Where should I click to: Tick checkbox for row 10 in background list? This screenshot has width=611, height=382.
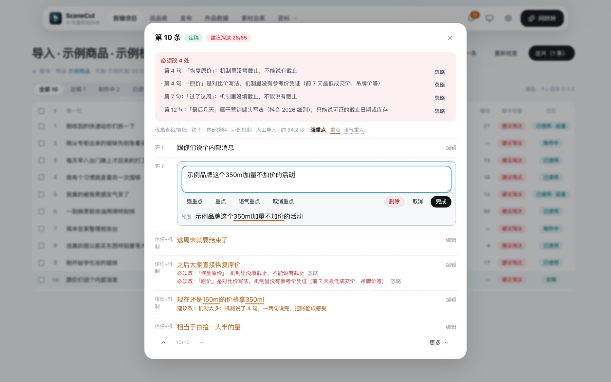click(41, 280)
